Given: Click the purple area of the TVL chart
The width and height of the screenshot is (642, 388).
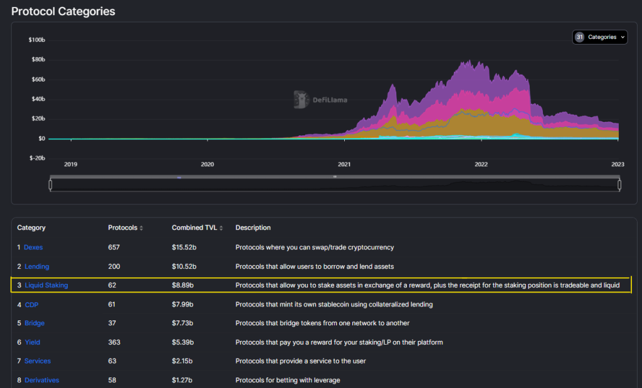Looking at the screenshot, I should 471,78.
